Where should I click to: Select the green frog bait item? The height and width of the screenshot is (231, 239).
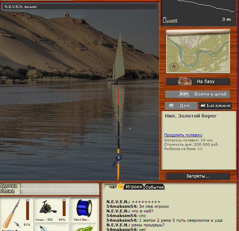(84, 228)
